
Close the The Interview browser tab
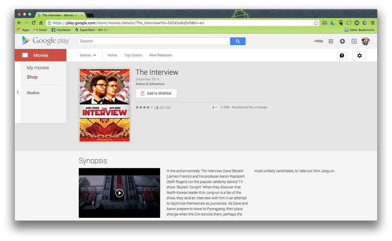(82, 15)
